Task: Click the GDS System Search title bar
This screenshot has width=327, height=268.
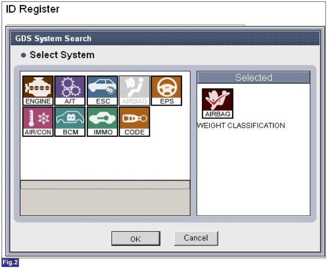Action: [x=165, y=38]
